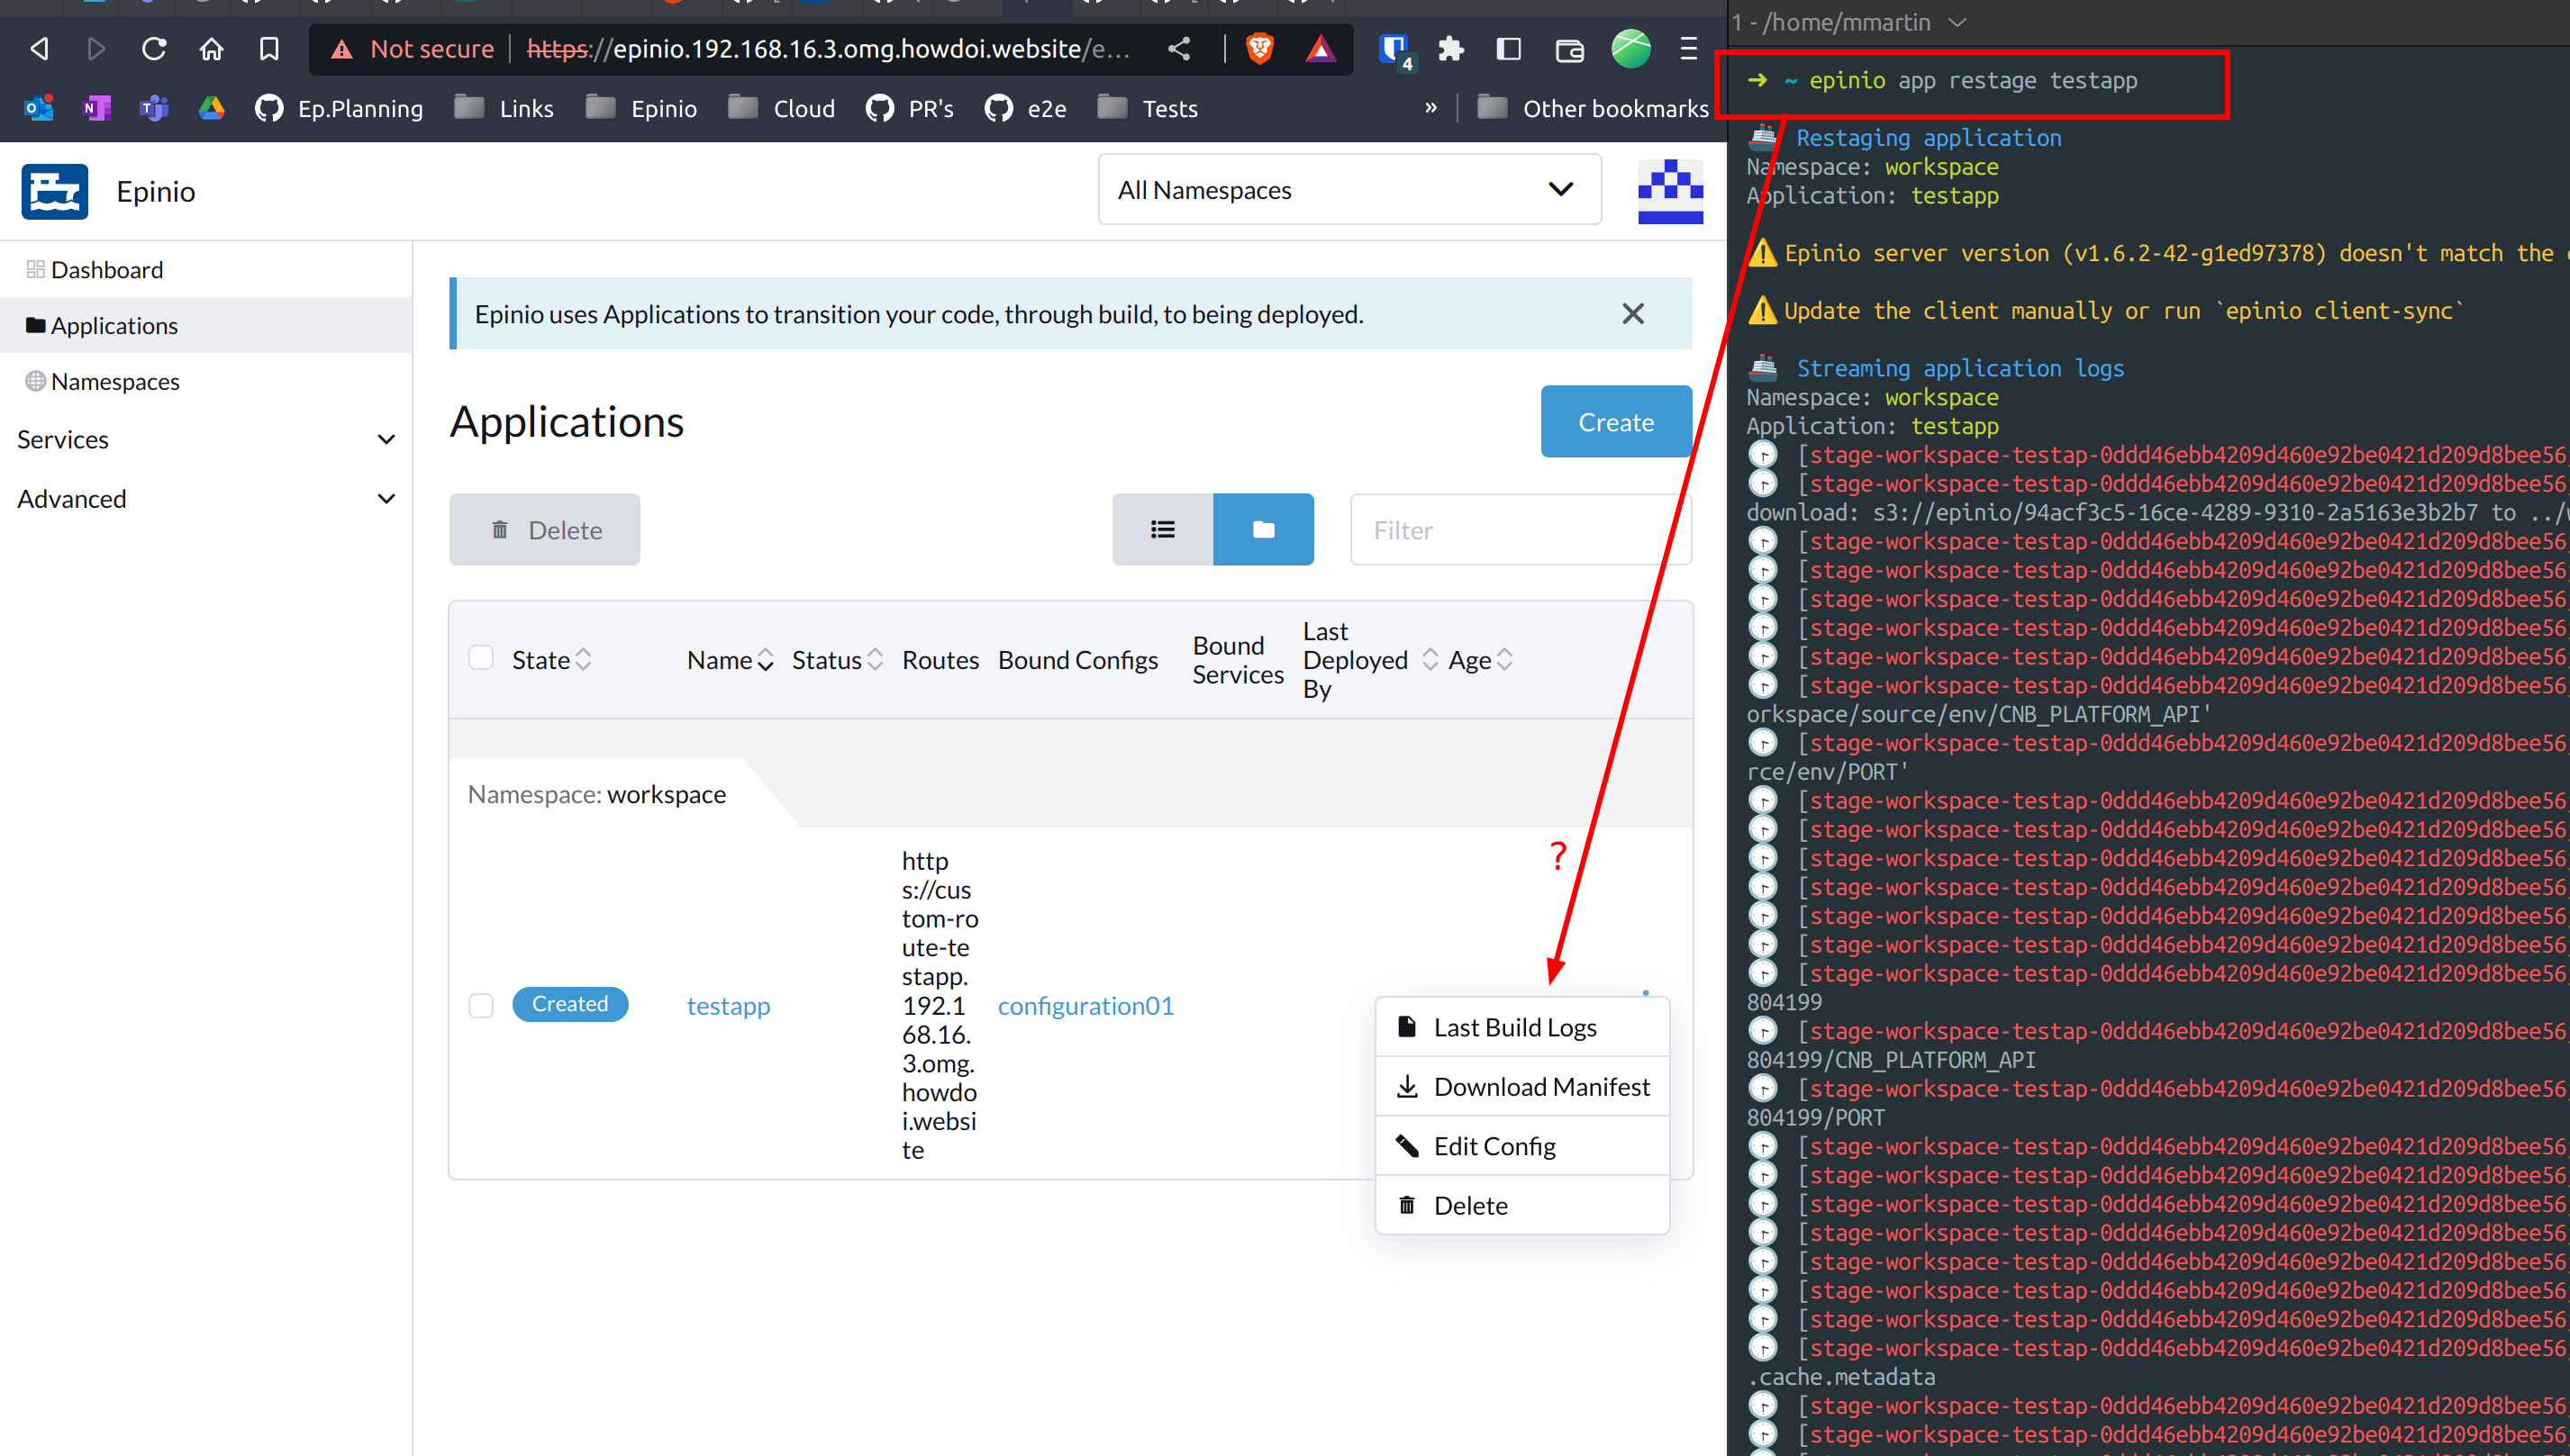Open the browser extensions puzzle icon
Viewport: 2570px width, 1456px height.
pos(1450,48)
